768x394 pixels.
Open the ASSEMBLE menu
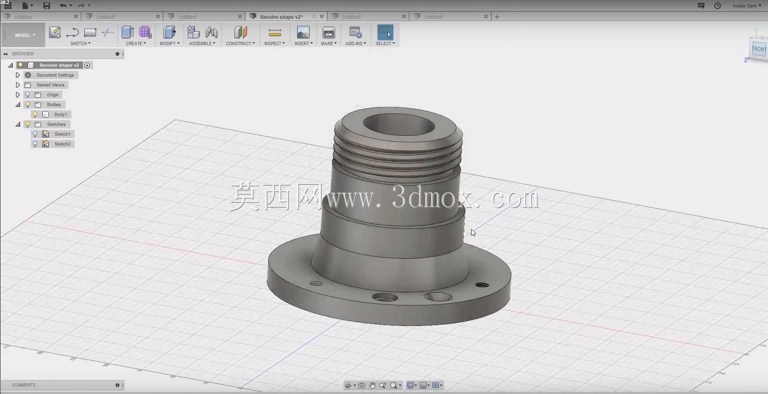pyautogui.click(x=202, y=43)
